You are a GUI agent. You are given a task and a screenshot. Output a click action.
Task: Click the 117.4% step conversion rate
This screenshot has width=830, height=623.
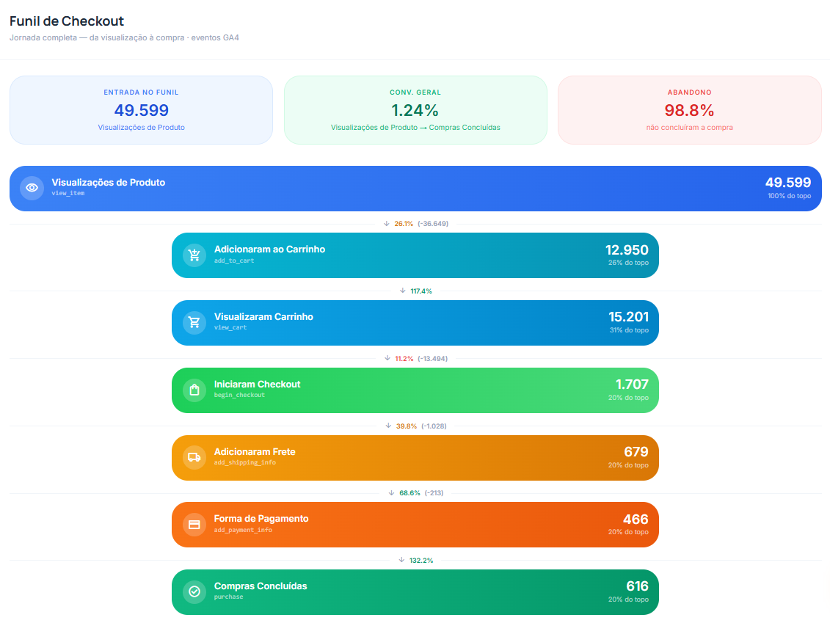[421, 291]
